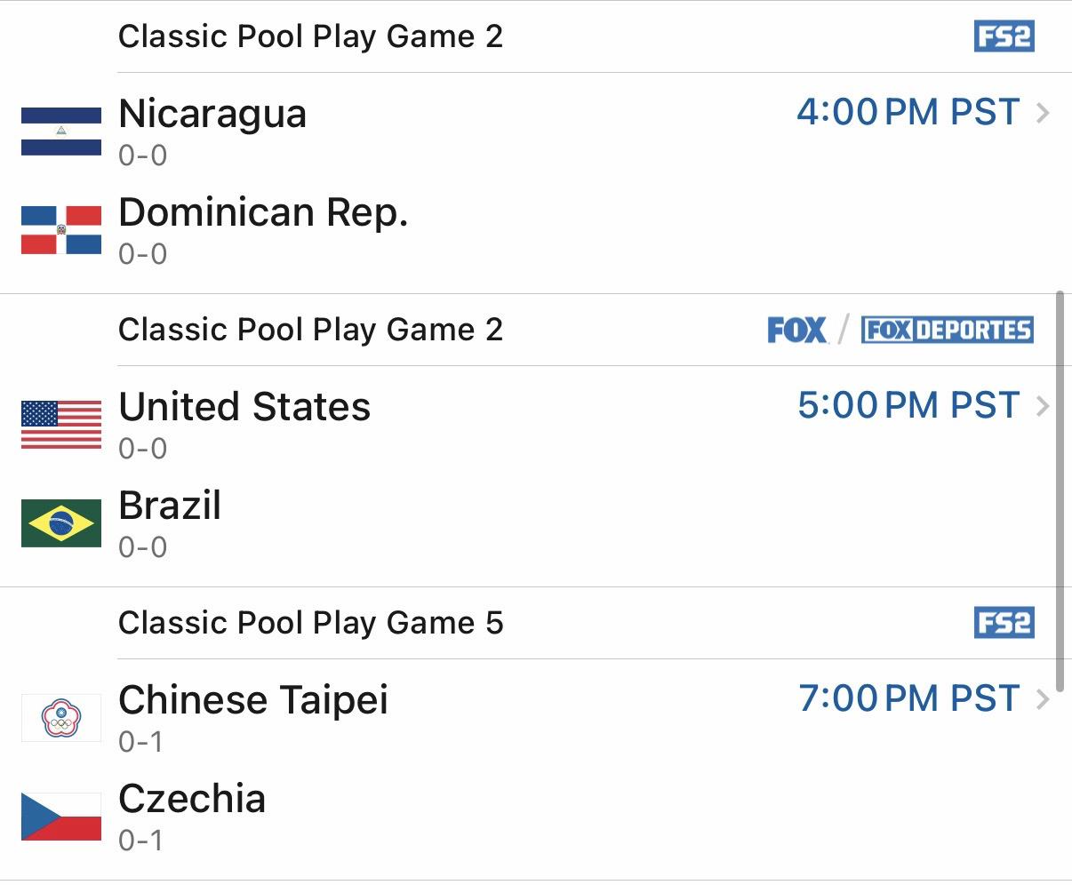Select the Chinese Taipei team name

point(253,700)
